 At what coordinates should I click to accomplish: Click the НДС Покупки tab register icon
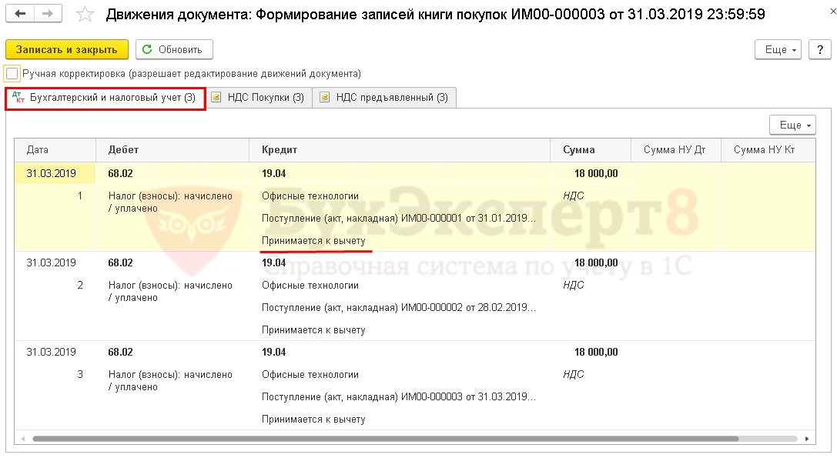click(x=216, y=98)
